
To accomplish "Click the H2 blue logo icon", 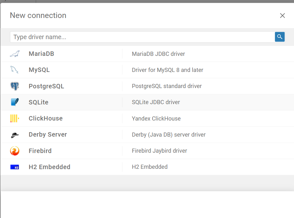I will click(x=14, y=167).
